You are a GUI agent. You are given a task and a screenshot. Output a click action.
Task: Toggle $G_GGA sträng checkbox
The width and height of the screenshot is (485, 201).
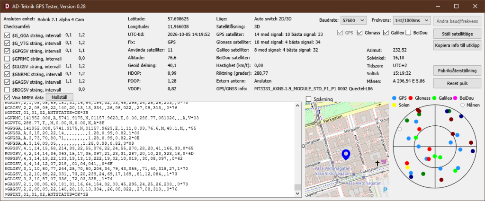coord(7,35)
